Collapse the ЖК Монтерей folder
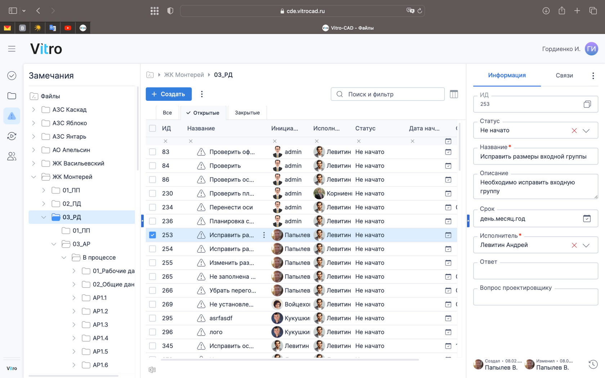605x378 pixels. click(x=33, y=177)
